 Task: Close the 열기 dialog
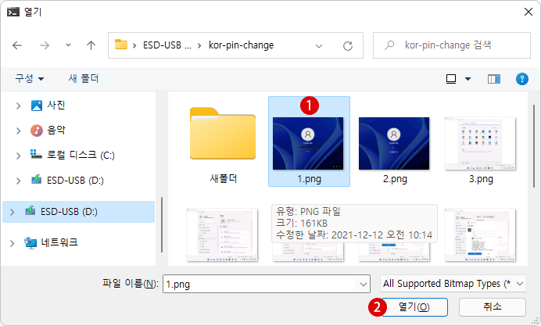(528, 12)
